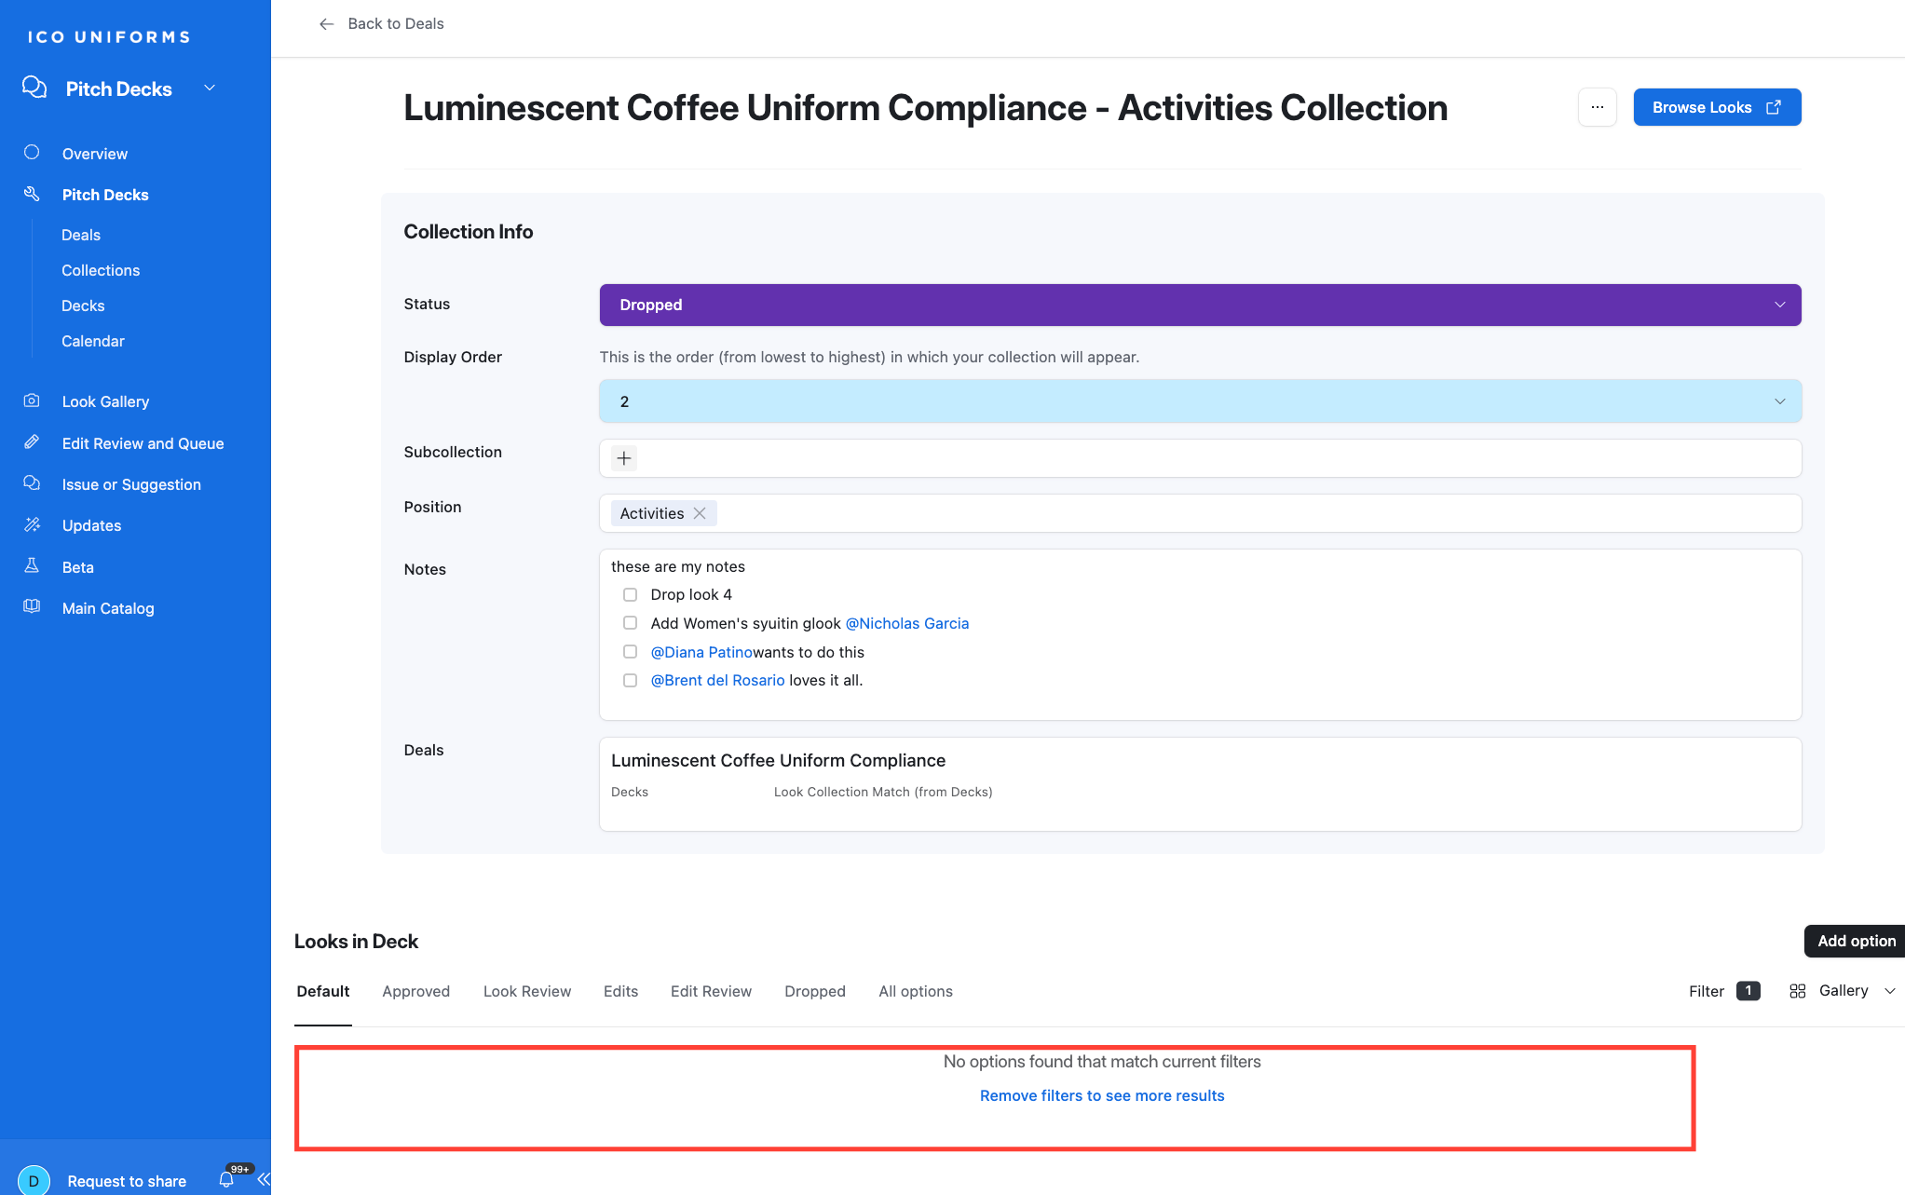Collapse sidebar with double chevron icon
Image resolution: width=1905 pixels, height=1195 pixels.
click(264, 1179)
